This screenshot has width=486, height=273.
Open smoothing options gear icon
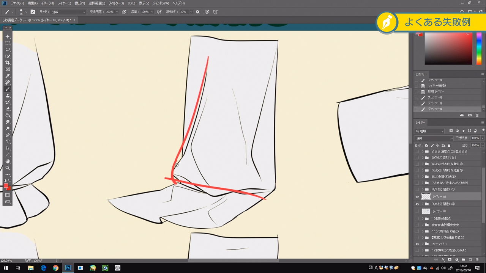point(197,12)
